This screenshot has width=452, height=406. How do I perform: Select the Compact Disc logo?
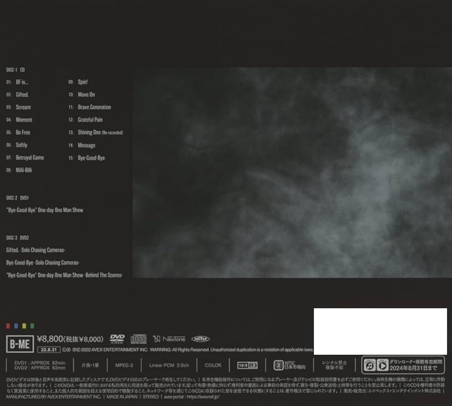tap(138, 338)
